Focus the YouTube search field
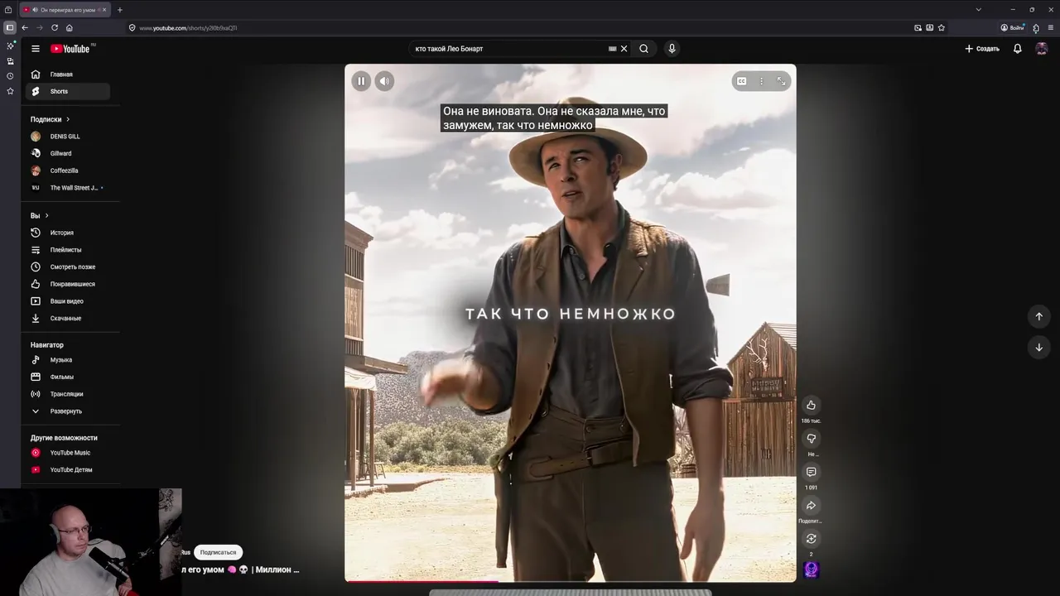Image resolution: width=1060 pixels, height=596 pixels. [x=509, y=49]
